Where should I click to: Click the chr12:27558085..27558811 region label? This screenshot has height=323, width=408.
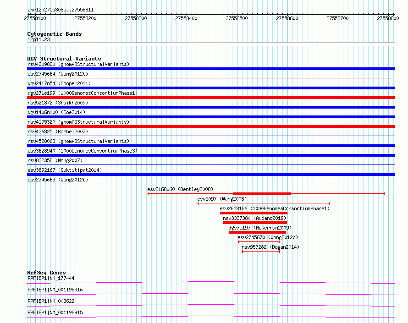(61, 10)
